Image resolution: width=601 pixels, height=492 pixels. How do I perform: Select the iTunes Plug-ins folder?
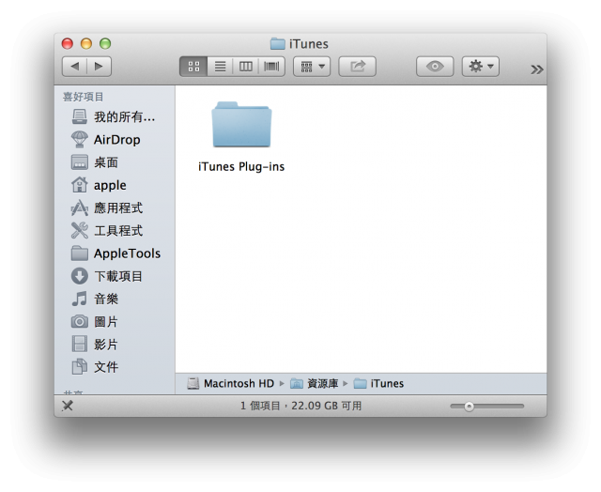(241, 125)
